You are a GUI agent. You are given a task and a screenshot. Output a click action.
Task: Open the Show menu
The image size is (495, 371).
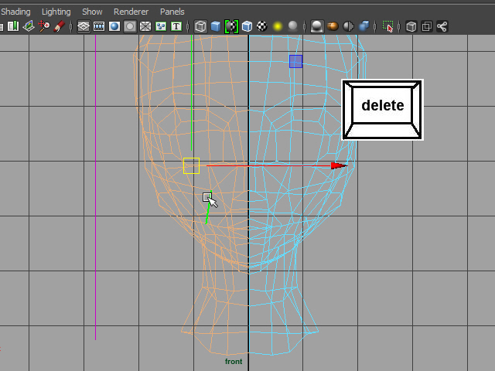click(92, 12)
